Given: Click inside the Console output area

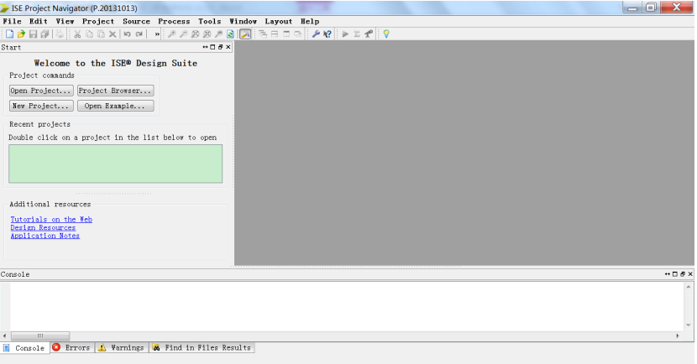Looking at the screenshot, I should (347, 306).
